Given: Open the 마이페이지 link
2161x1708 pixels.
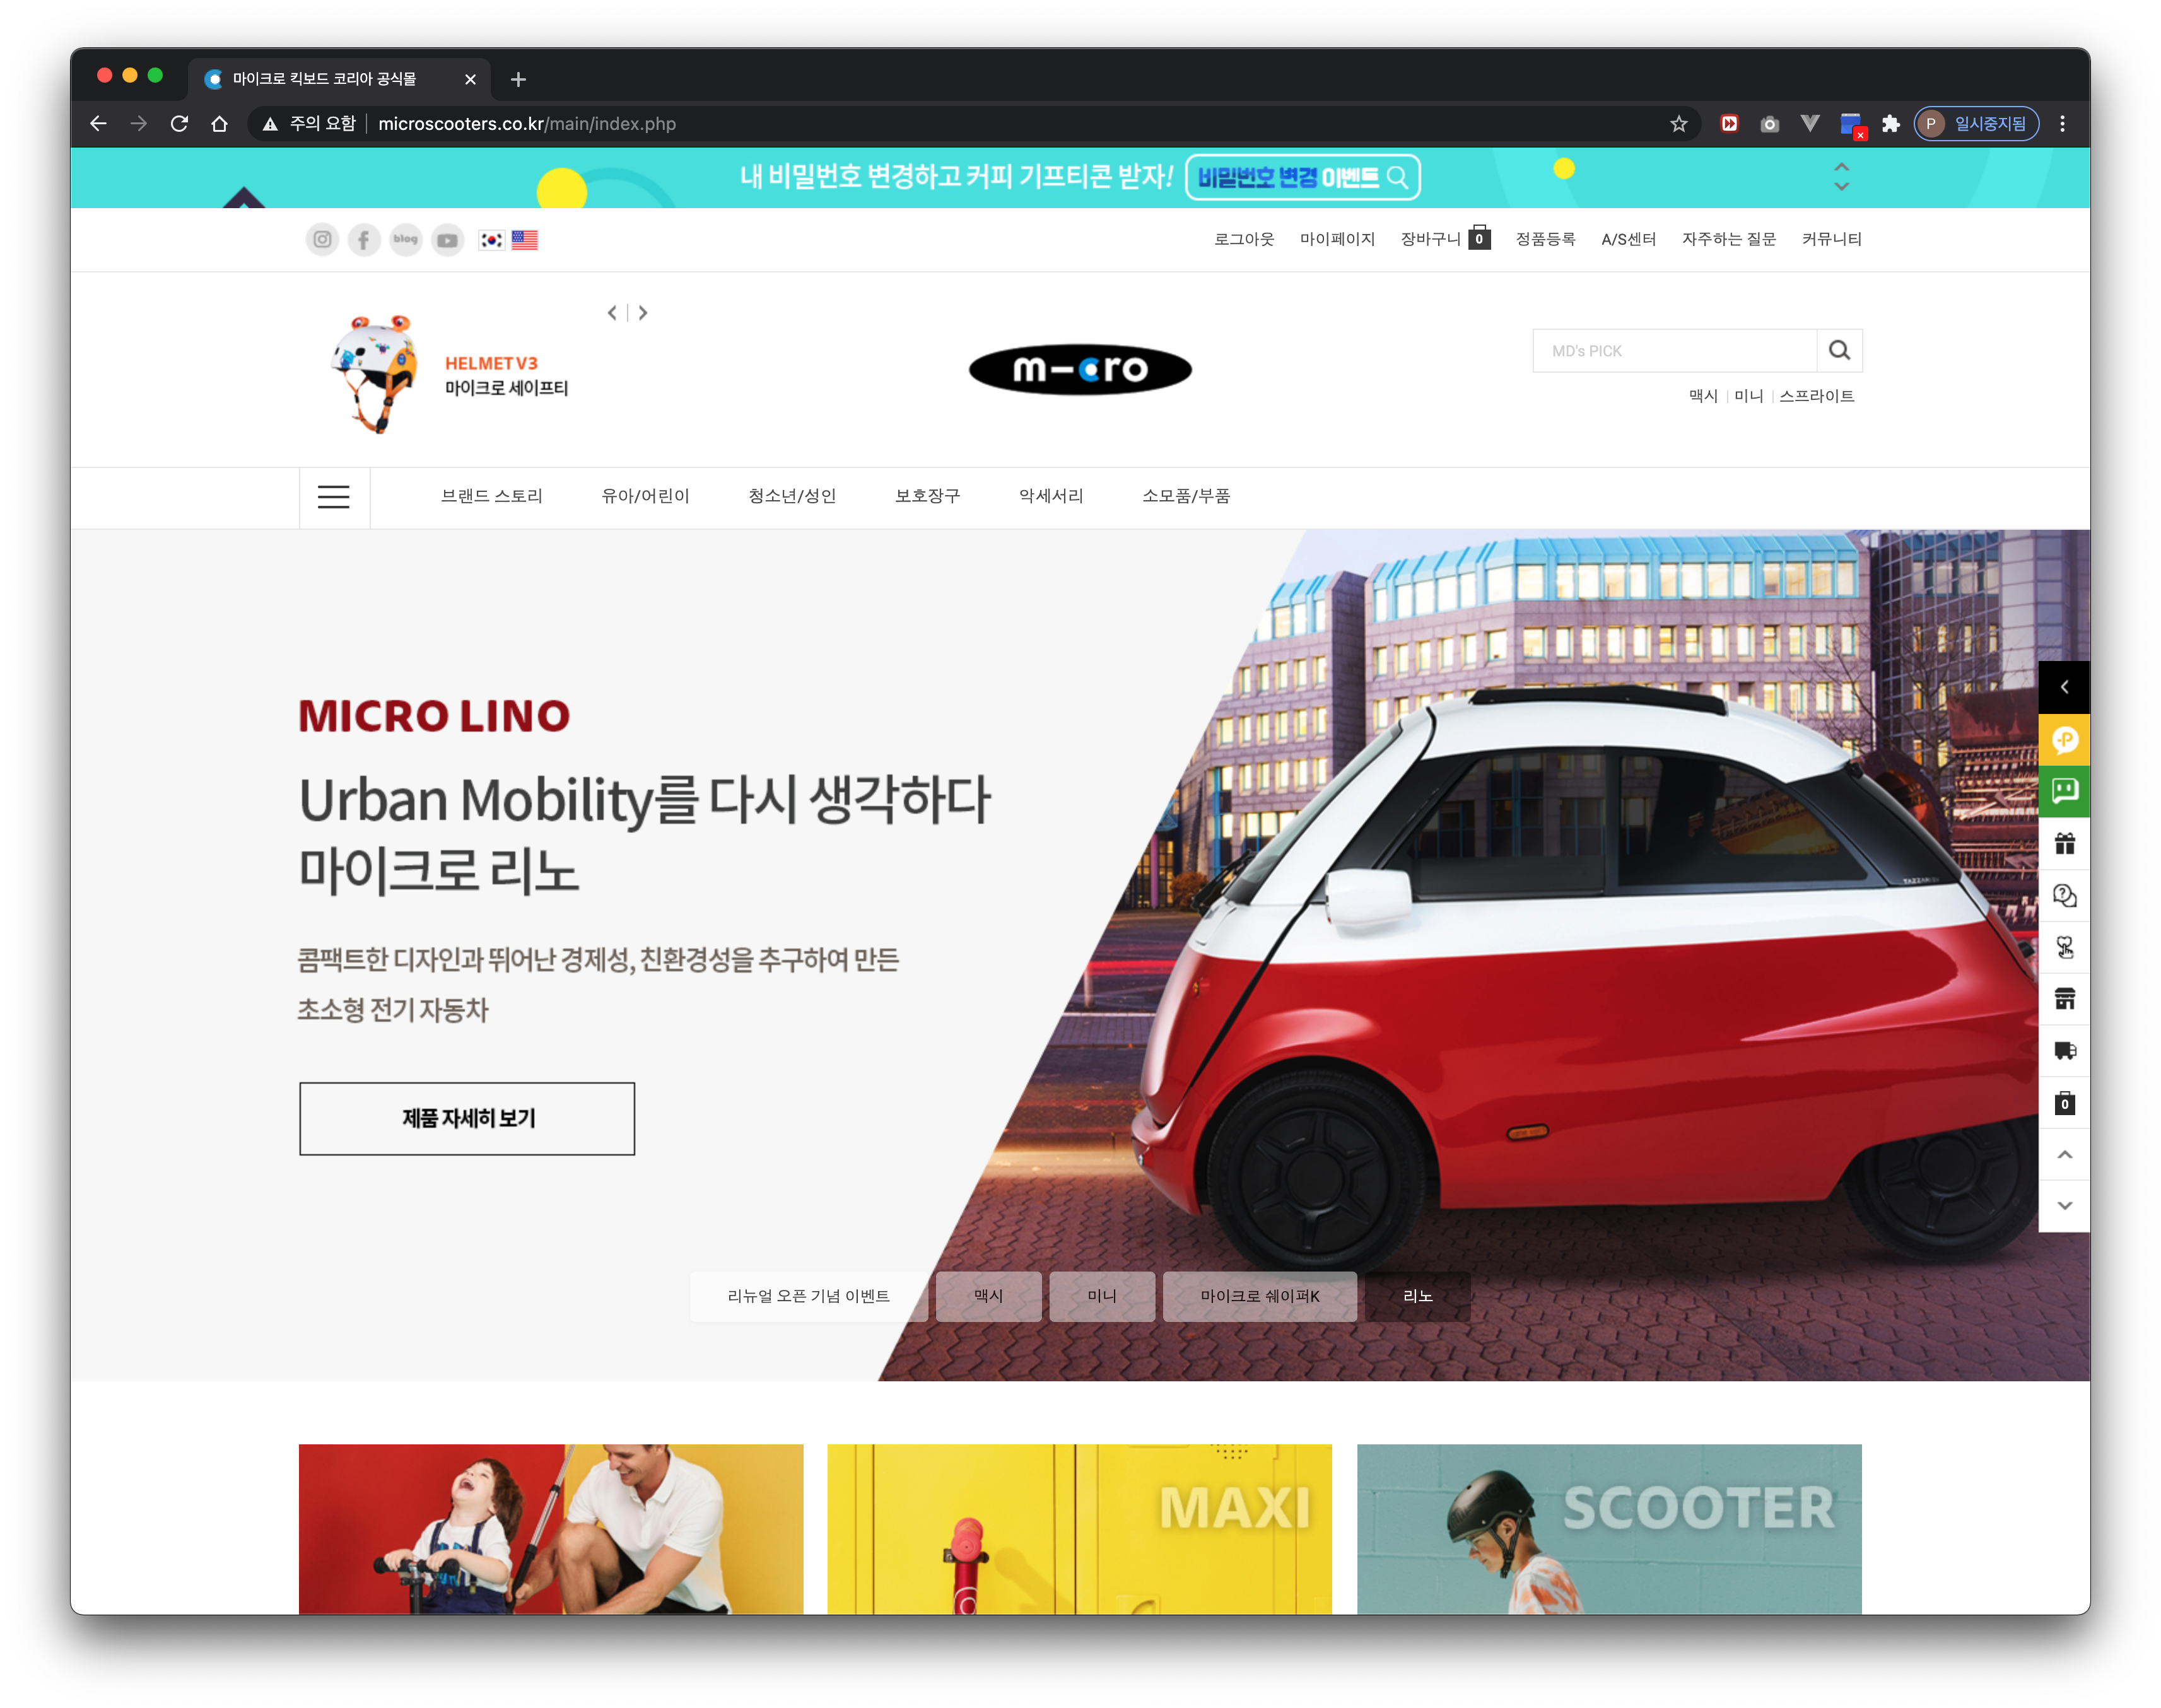Looking at the screenshot, I should pos(1337,239).
